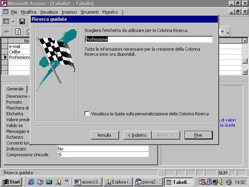Save the table with the floppy disk icon
This screenshot has height=187, width=249.
22,21
